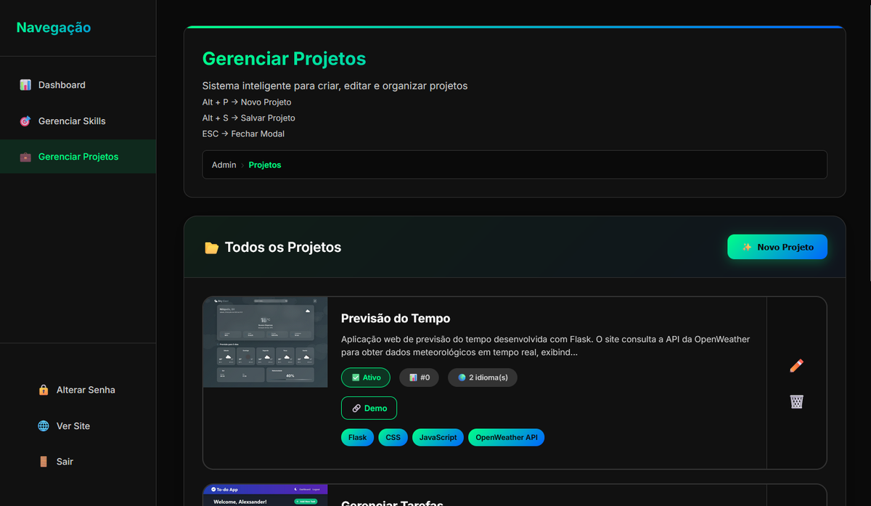Viewport: 871px width, 506px height.
Task: Click the globe icon beside Ver Site
Action: [x=44, y=426]
